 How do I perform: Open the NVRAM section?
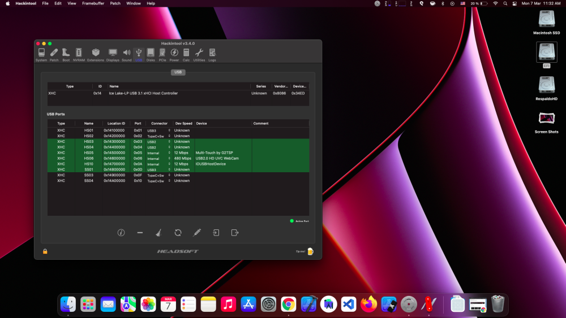click(x=79, y=55)
